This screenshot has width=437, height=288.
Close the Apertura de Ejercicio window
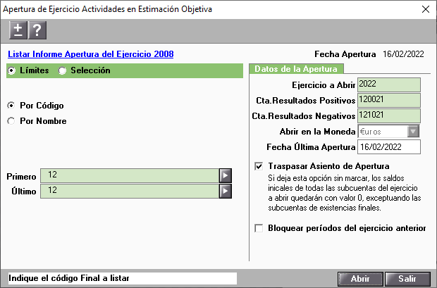[426, 9]
